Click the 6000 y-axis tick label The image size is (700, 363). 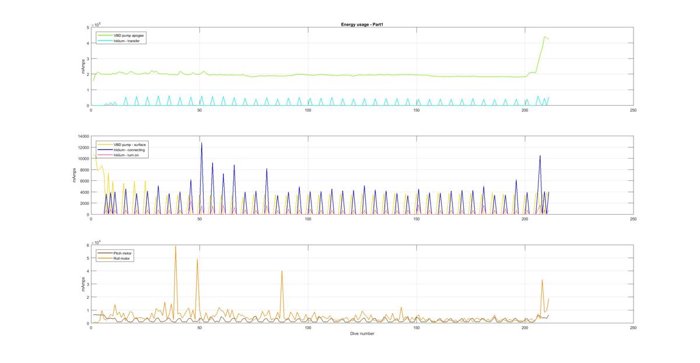[83, 181]
